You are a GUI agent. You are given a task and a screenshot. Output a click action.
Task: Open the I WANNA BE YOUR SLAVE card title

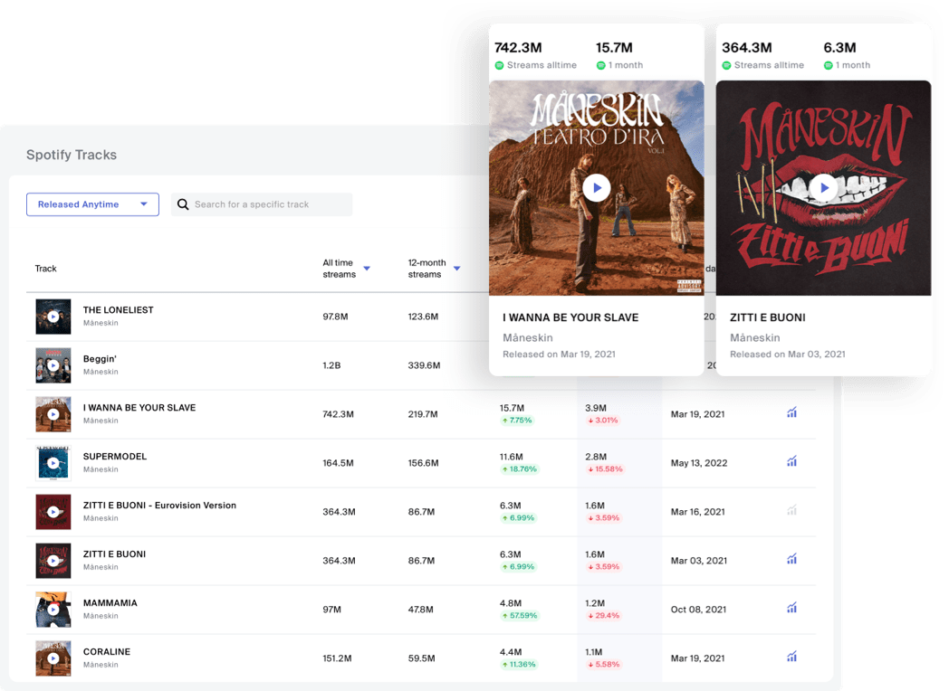pyautogui.click(x=571, y=317)
